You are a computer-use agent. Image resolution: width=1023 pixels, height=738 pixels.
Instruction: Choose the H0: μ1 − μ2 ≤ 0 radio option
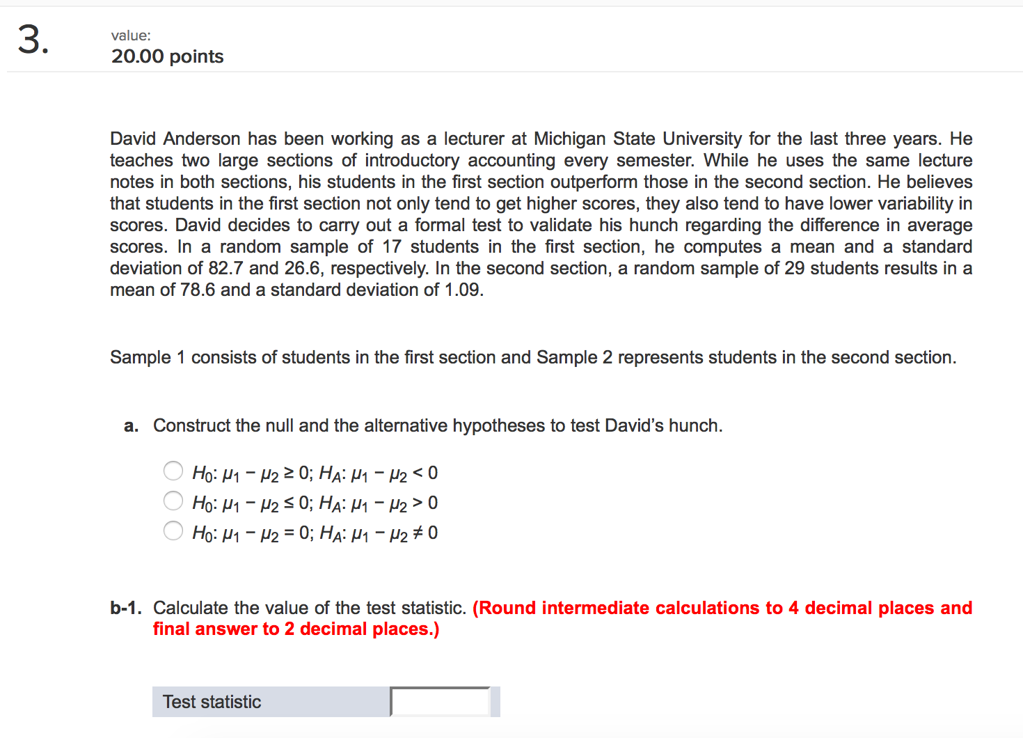coord(173,501)
